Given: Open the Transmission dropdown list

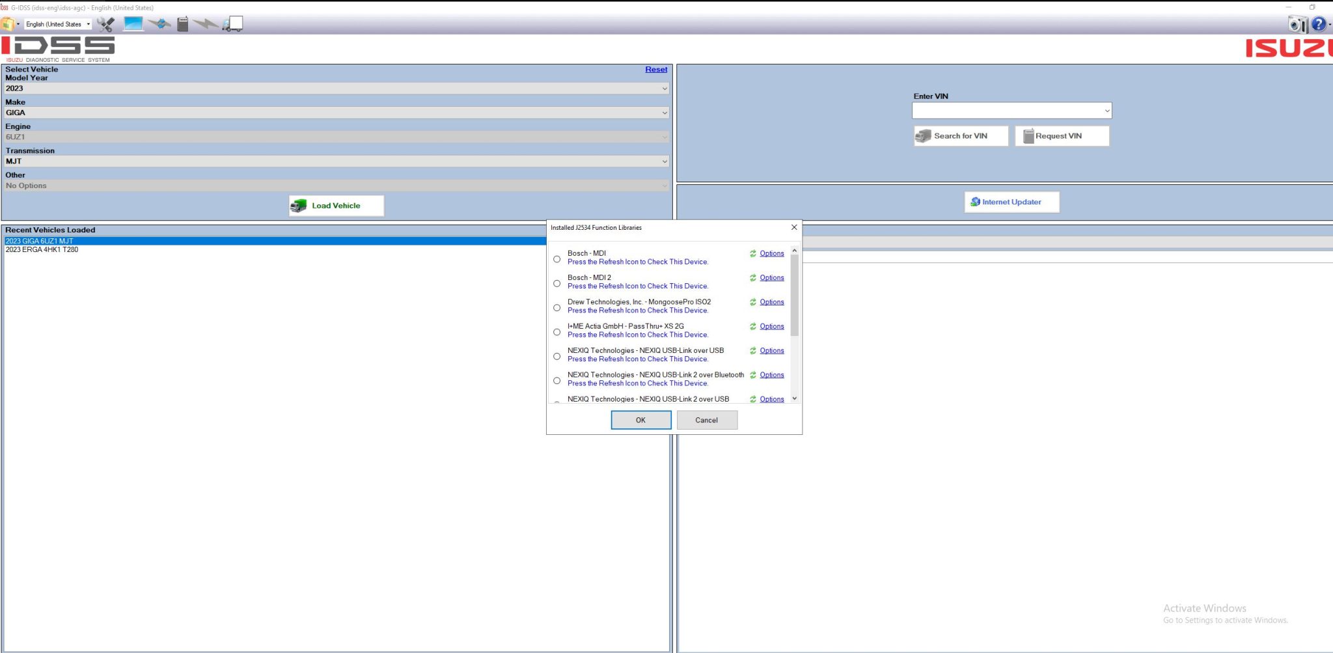Looking at the screenshot, I should pos(665,161).
